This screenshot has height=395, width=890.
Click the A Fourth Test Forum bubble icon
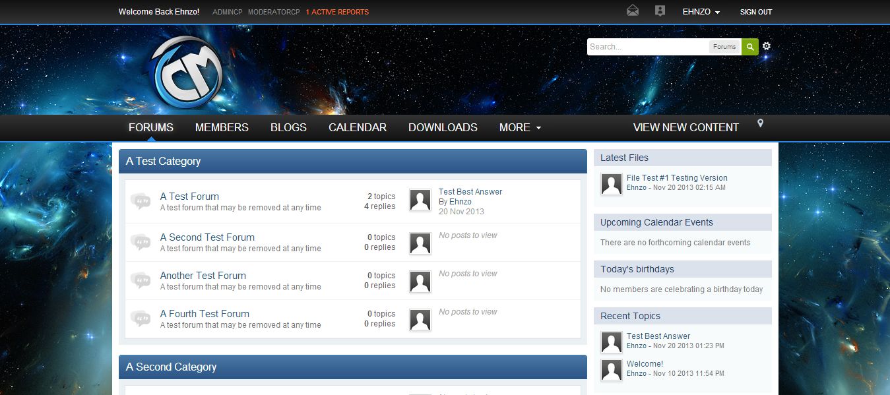click(141, 319)
